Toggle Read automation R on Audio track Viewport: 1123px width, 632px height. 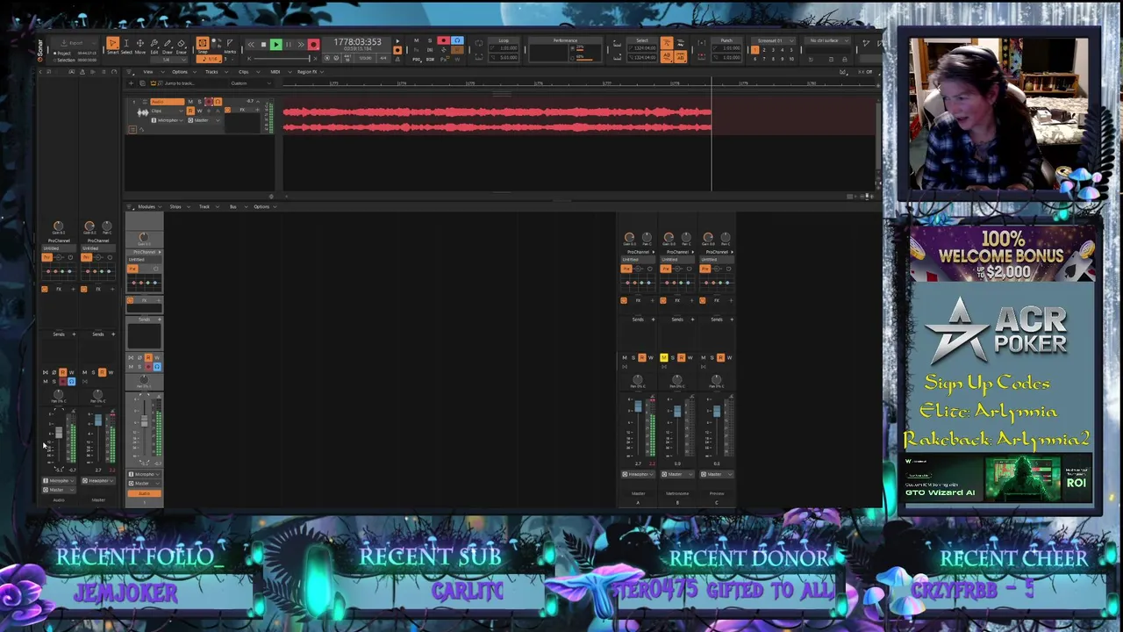[x=190, y=111]
